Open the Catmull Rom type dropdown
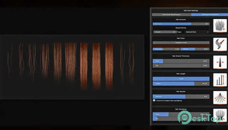 [x=197, y=32]
